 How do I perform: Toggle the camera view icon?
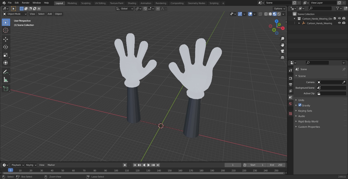[x=282, y=51]
